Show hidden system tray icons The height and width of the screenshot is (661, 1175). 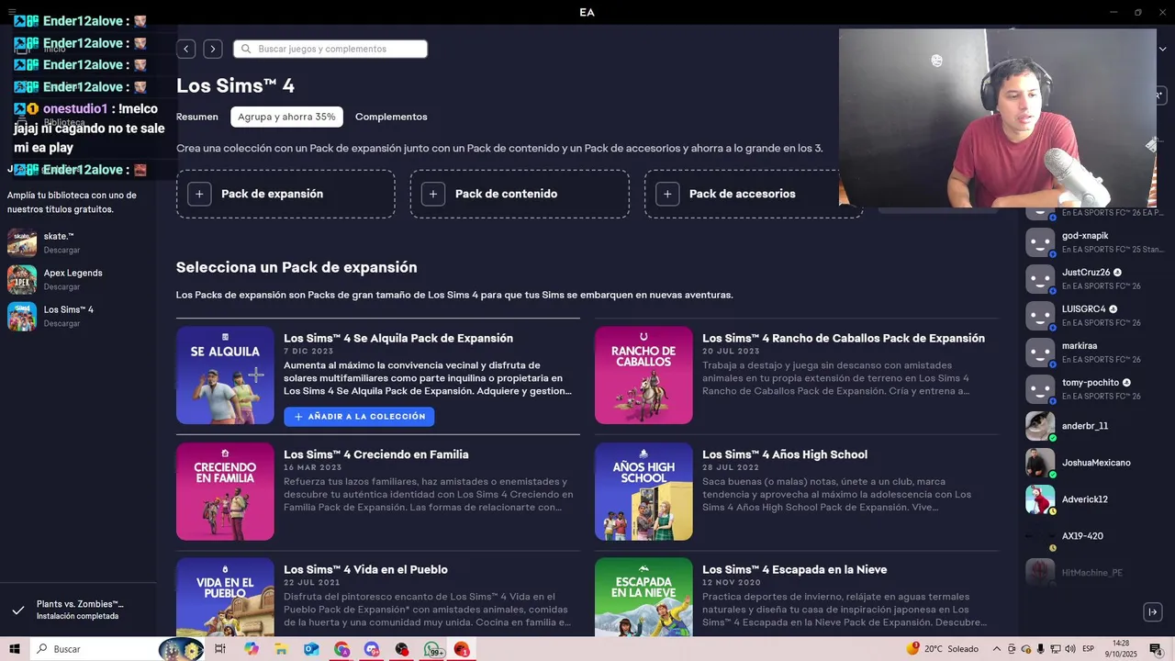point(997,649)
